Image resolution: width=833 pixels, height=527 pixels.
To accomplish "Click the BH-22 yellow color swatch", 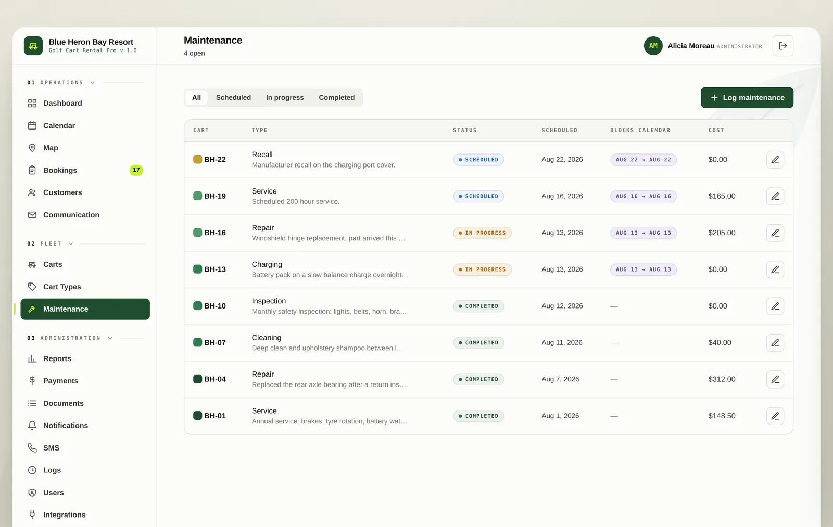I will pyautogui.click(x=198, y=159).
